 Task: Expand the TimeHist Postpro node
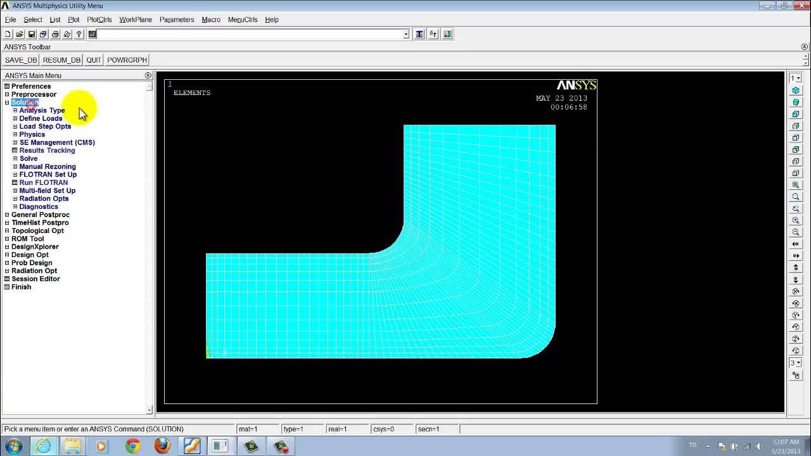coord(7,223)
